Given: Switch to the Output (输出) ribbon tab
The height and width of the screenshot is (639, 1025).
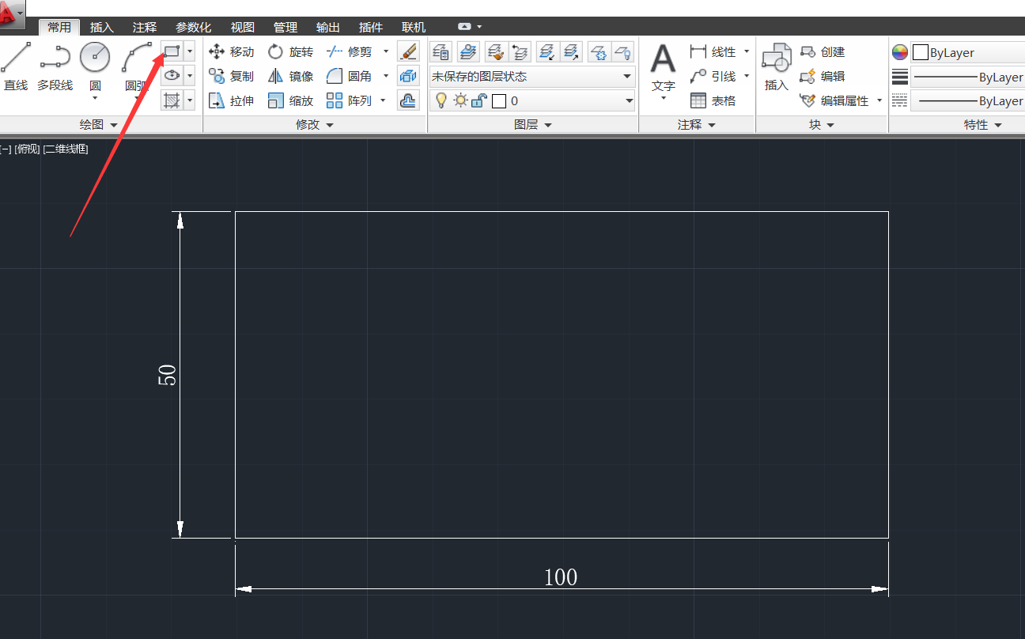Looking at the screenshot, I should click(x=328, y=27).
